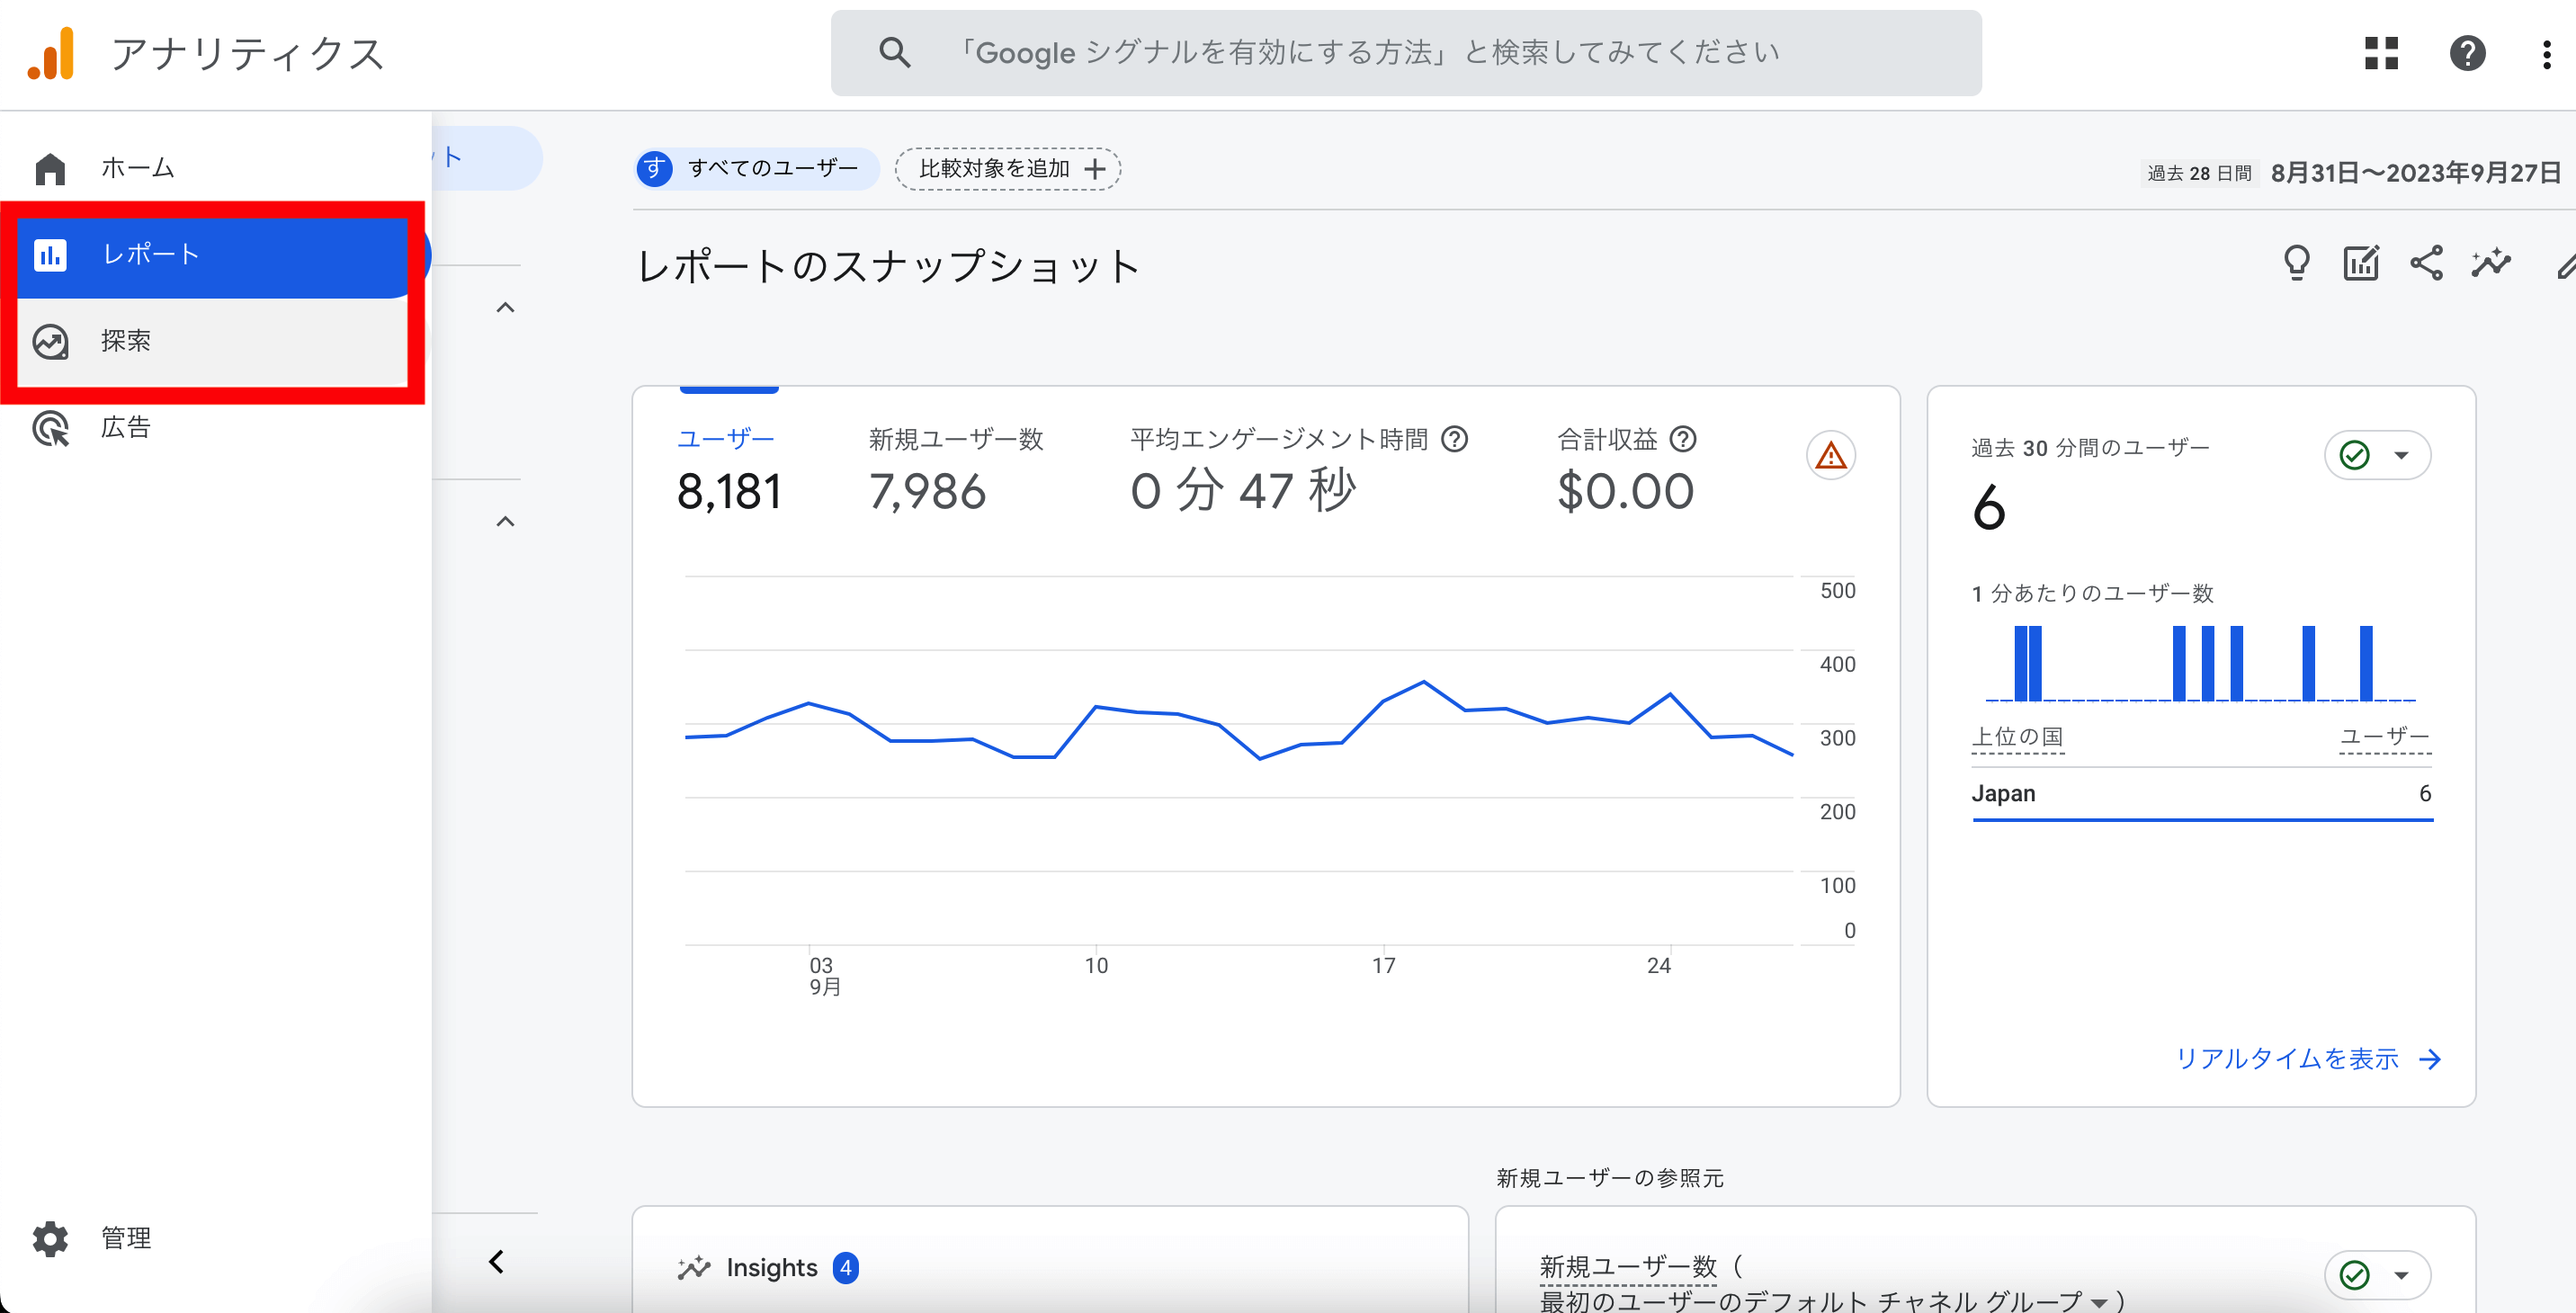Collapse the first report section chevron
The width and height of the screenshot is (2576, 1313).
pyautogui.click(x=506, y=308)
